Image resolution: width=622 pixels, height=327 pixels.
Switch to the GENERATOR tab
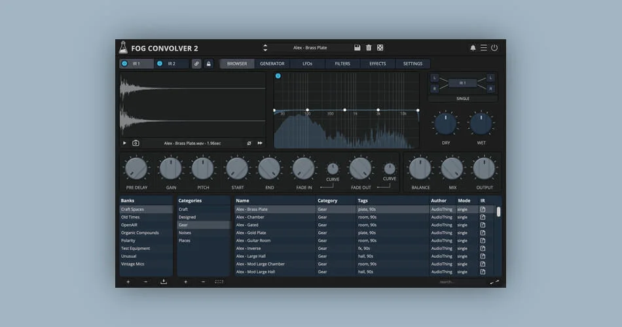click(272, 63)
